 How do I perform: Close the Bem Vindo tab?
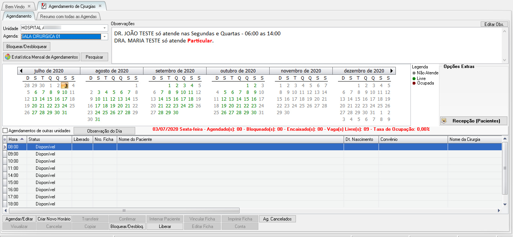[29, 6]
